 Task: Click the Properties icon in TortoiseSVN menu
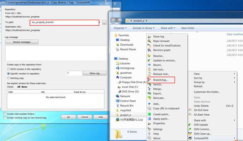pos(149,123)
